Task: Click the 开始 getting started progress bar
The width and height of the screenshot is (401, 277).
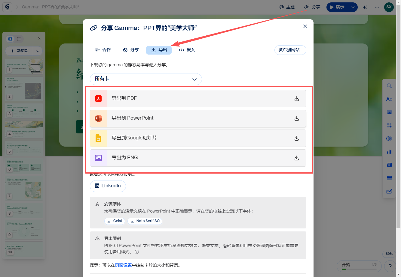Action: click(359, 266)
